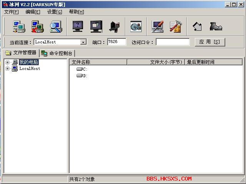The image size is (246, 184).
Task: Open the 编辑[E] menu
Action: pos(33,12)
